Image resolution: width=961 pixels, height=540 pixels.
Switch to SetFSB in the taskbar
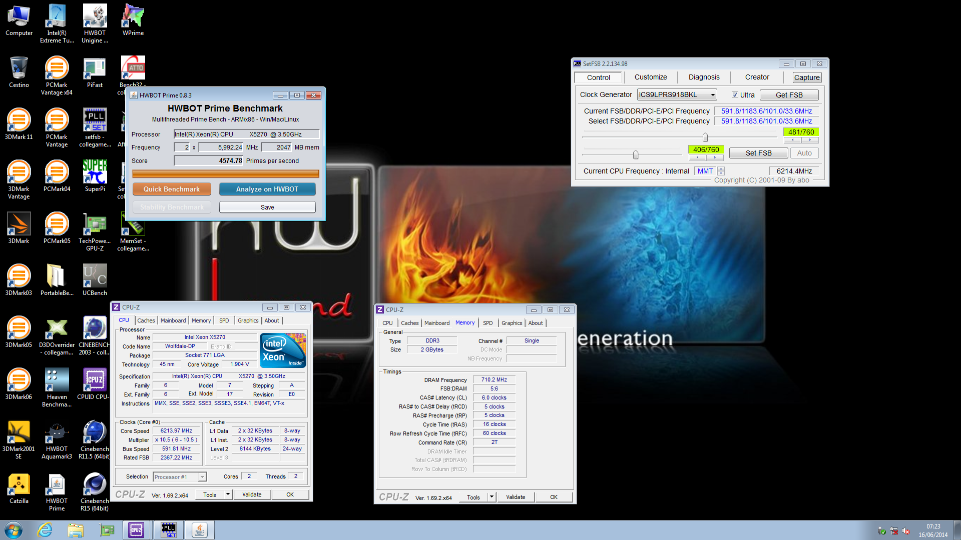point(169,530)
